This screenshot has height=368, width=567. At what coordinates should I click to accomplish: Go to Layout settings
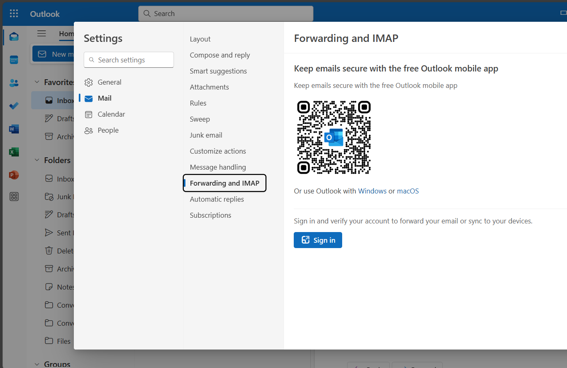click(x=200, y=39)
